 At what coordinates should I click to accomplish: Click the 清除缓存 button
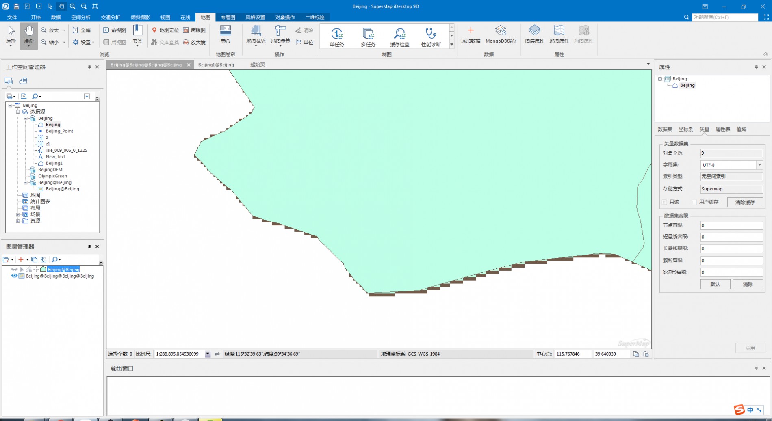click(745, 202)
